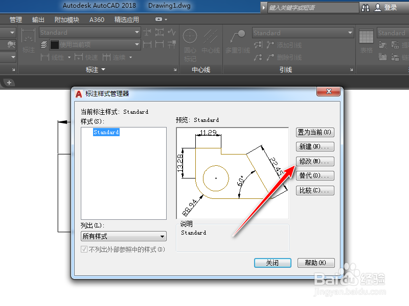The width and height of the screenshot is (409, 306).
Task: Select Standard in the styles list
Action: (106, 132)
